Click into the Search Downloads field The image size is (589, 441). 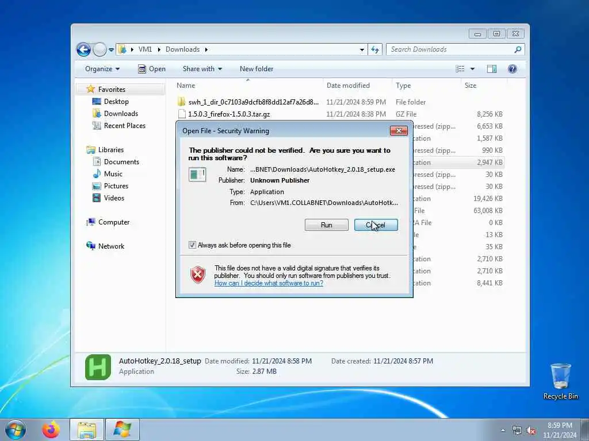point(450,49)
